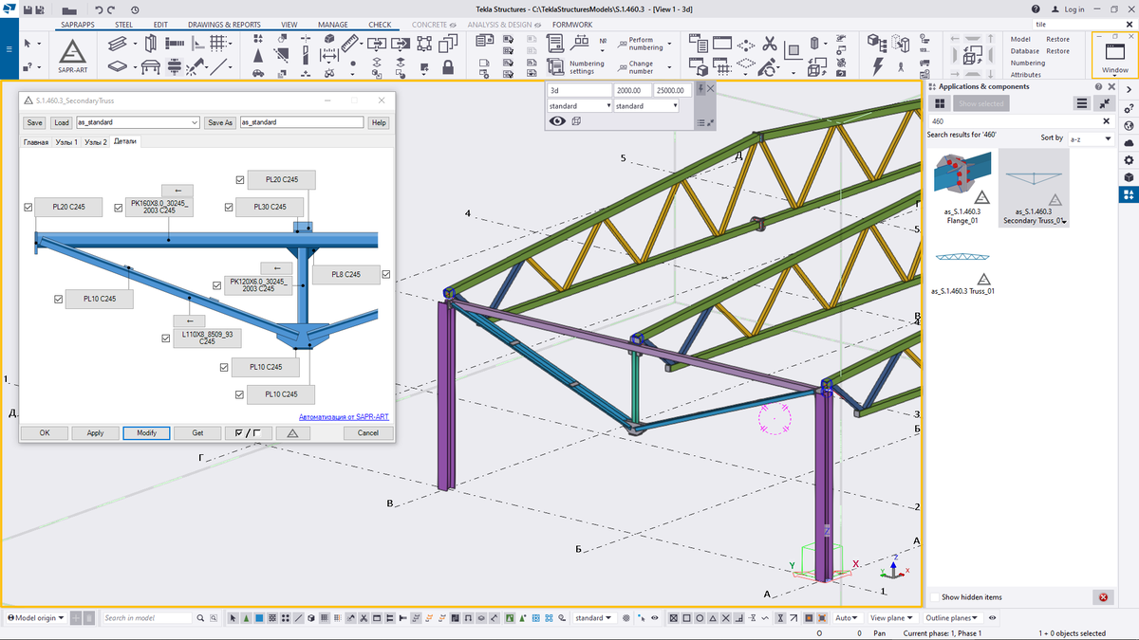Click the lightning bolt macro icon
Image resolution: width=1139 pixels, height=640 pixels.
[878, 67]
